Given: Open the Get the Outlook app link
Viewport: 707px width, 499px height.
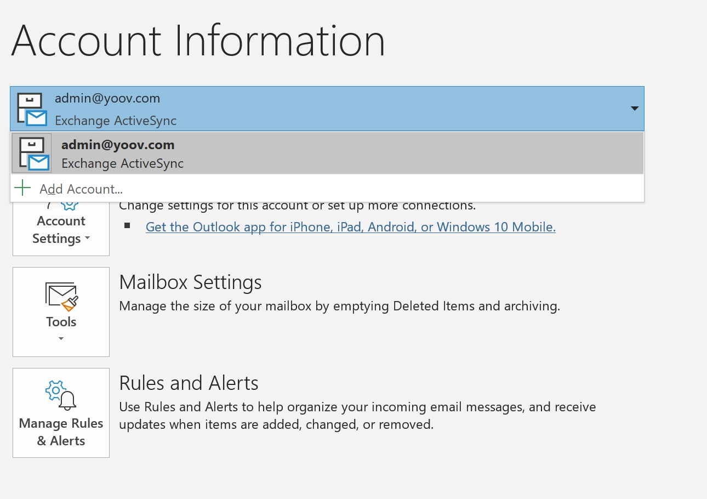Looking at the screenshot, I should pos(350,227).
